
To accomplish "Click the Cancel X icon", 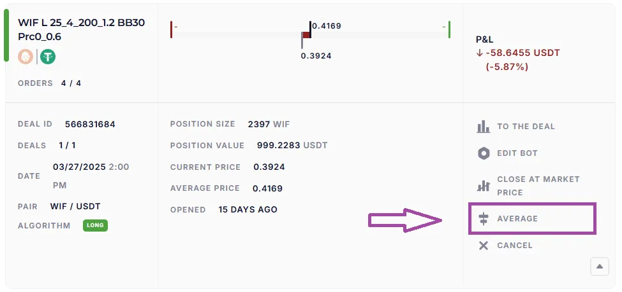I will tap(484, 246).
